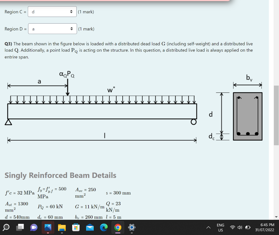Mute system volume via speaker icon
The height and width of the screenshot is (235, 279).
coord(240,228)
